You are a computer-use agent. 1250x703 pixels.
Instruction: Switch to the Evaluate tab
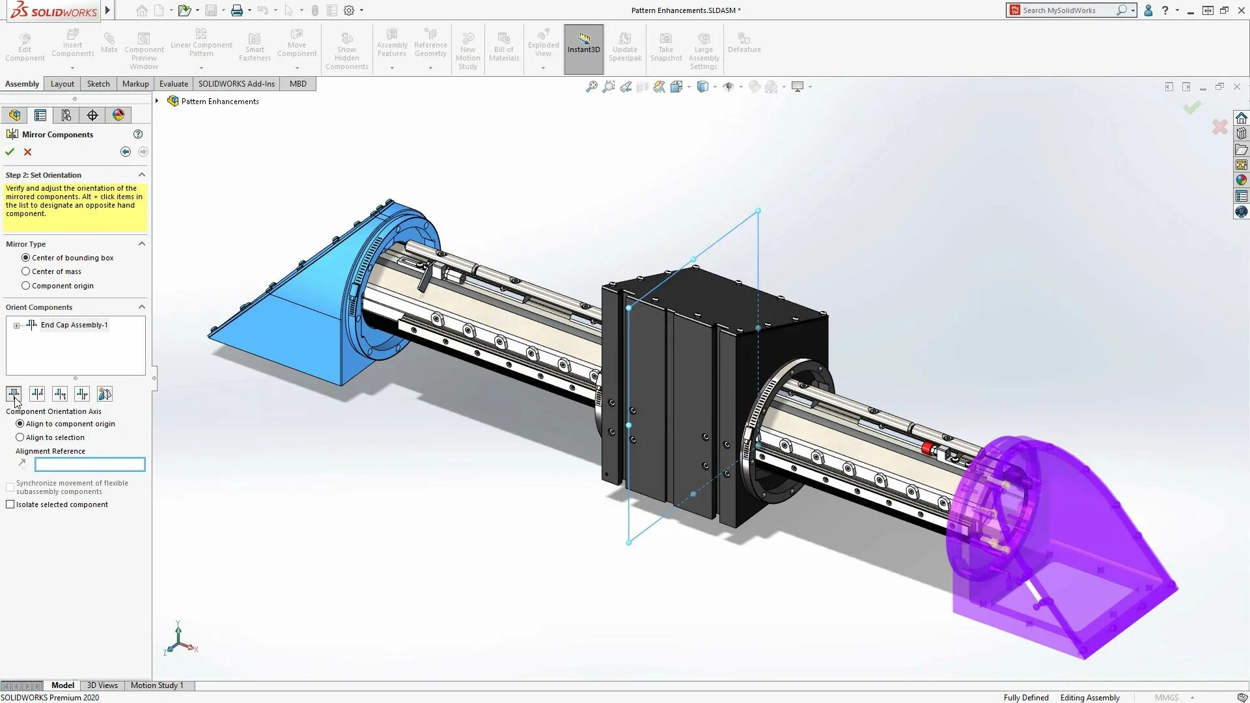click(173, 84)
